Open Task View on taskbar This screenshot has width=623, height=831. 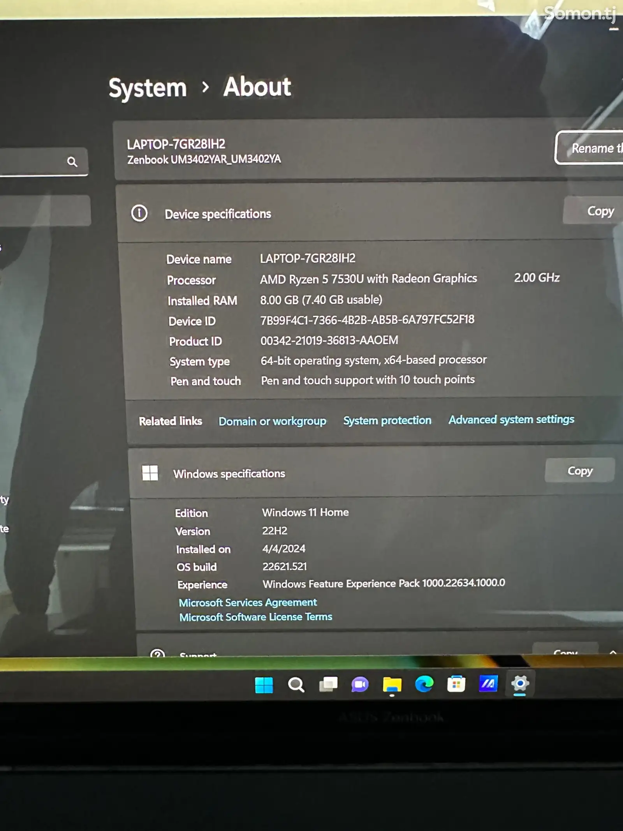[328, 684]
